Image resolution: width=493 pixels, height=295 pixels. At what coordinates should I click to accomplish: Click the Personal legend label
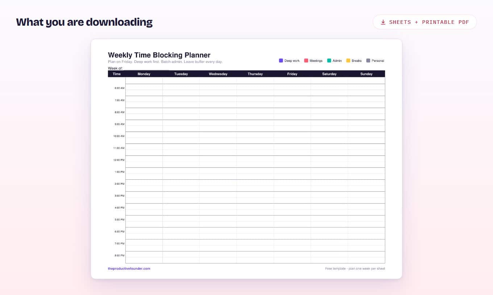click(x=378, y=61)
